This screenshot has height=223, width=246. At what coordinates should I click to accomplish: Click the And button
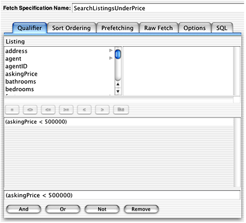[23, 209]
